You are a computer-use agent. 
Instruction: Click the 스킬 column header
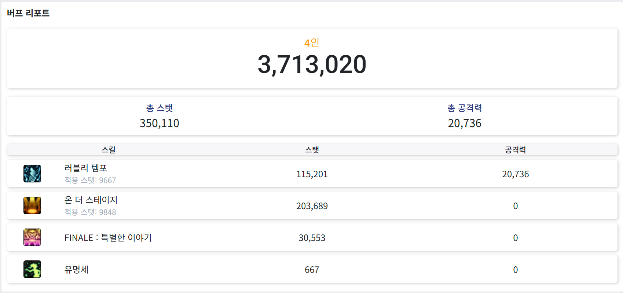coord(109,150)
